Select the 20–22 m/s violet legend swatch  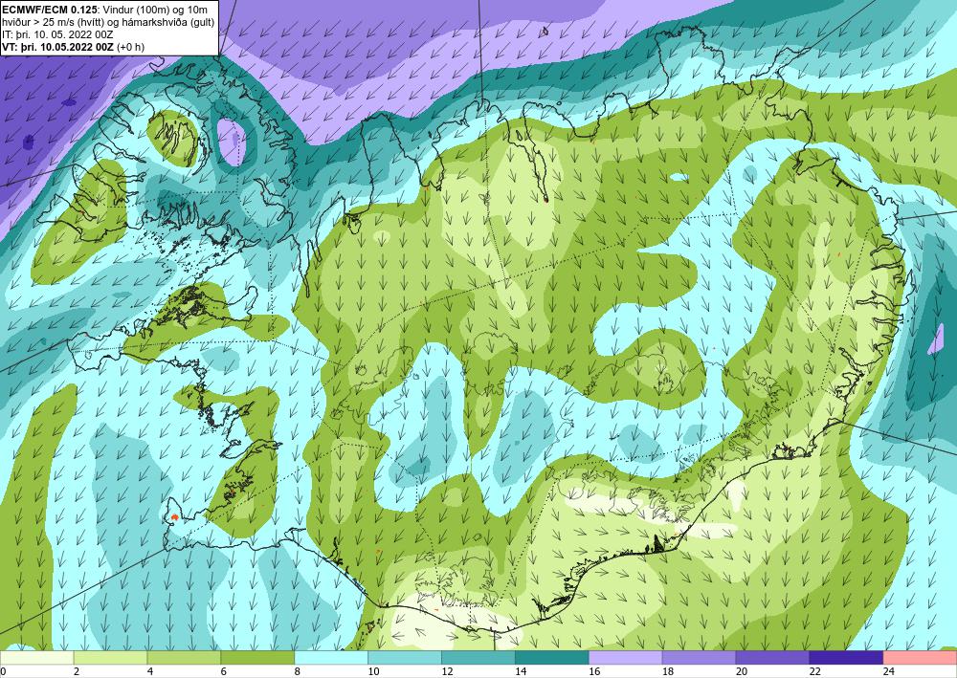[772, 658]
